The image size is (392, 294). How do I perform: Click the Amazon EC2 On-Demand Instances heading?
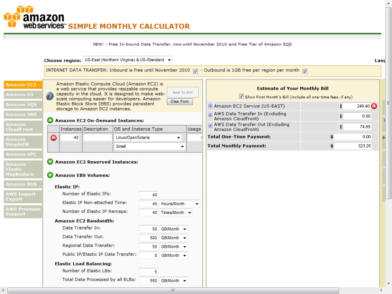(99, 121)
